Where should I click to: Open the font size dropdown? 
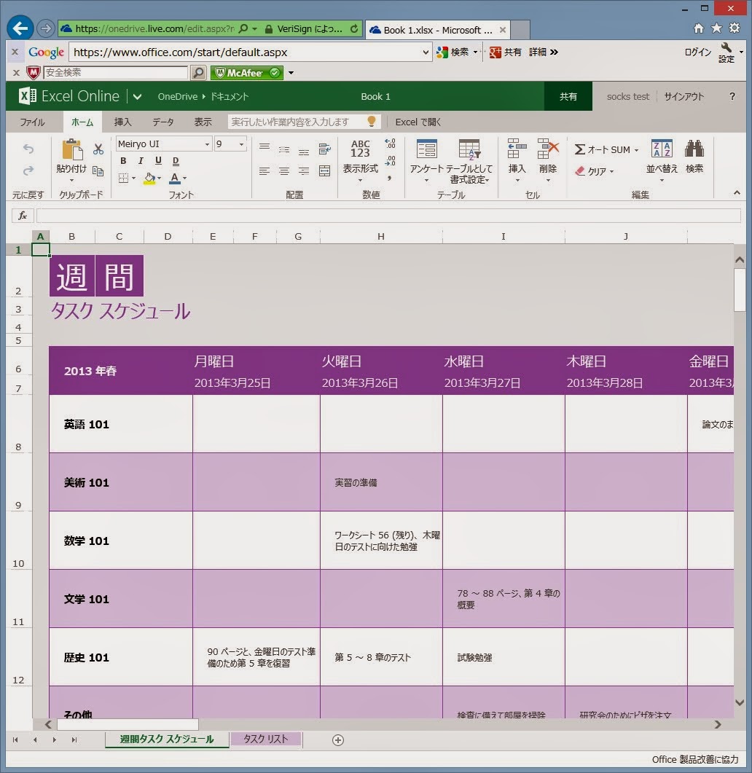[x=241, y=144]
